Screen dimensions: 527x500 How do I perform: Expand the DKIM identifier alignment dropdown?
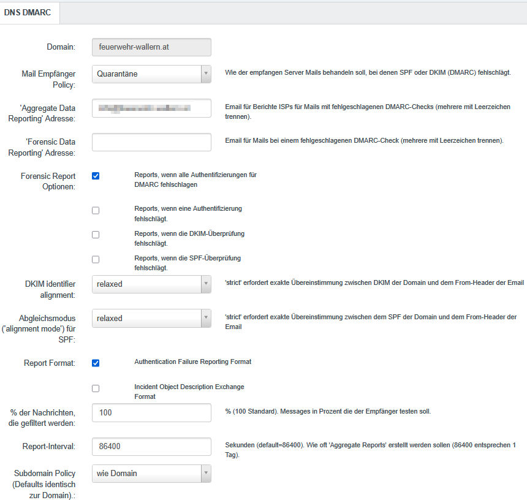206,284
